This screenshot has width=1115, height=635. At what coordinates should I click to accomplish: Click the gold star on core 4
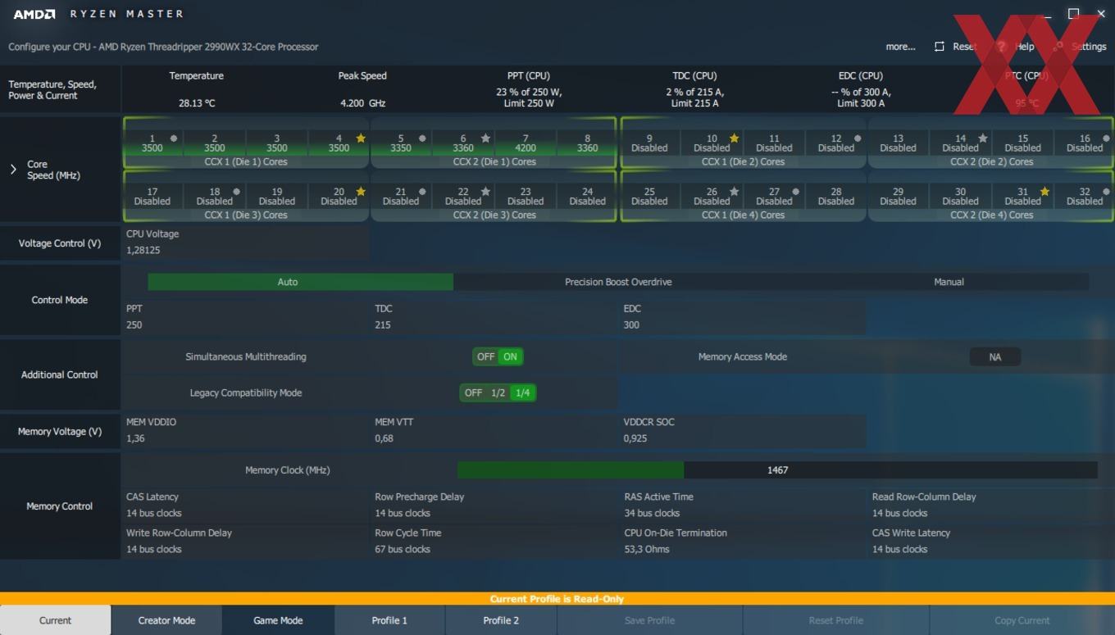pyautogui.click(x=361, y=138)
